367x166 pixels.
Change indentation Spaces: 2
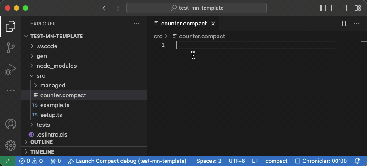(209, 161)
